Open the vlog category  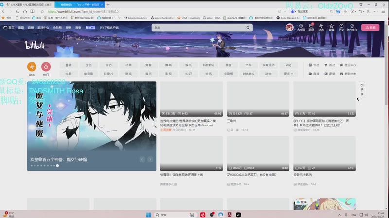[288, 65]
